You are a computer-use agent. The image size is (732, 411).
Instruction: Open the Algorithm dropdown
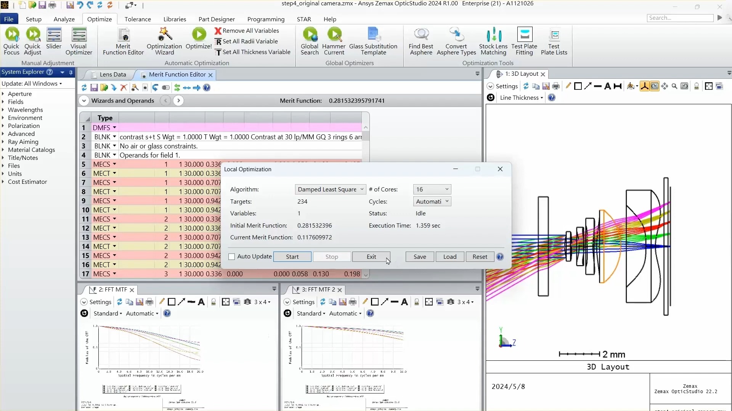coord(331,190)
